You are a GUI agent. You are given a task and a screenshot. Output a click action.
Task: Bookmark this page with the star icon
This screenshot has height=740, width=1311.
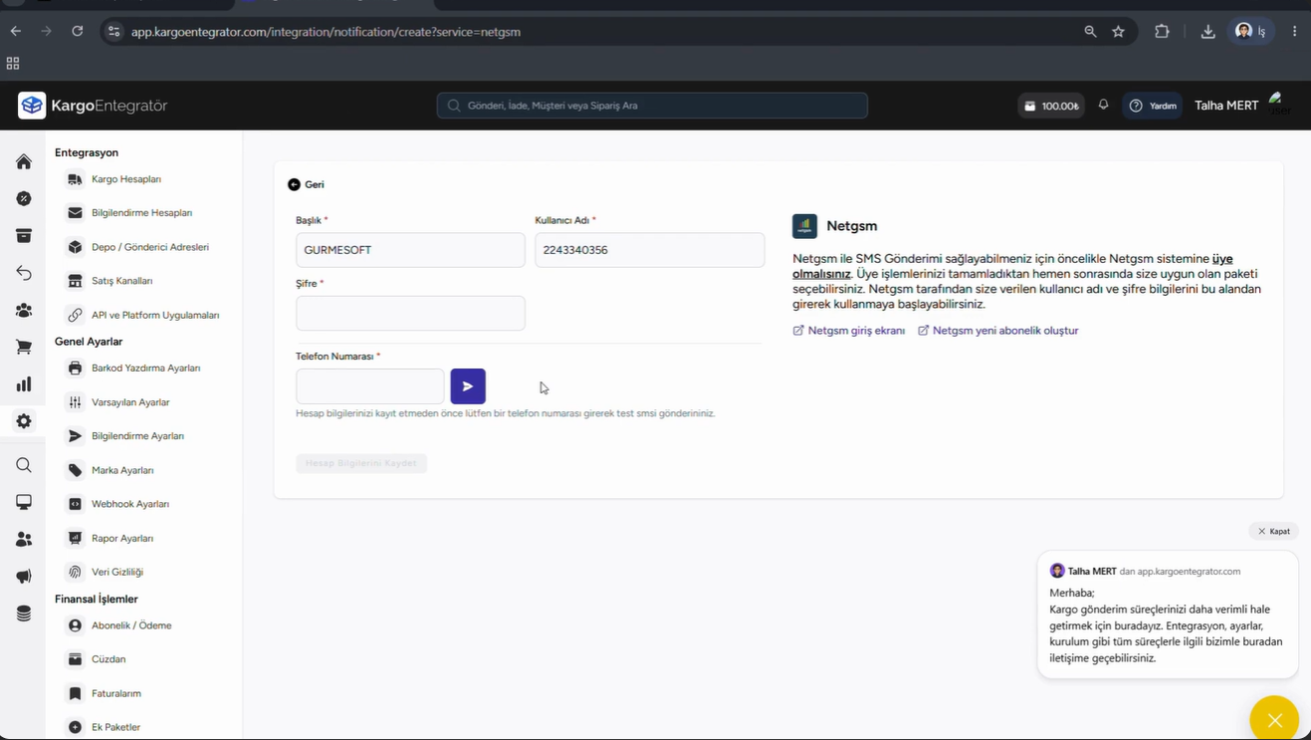click(1119, 32)
